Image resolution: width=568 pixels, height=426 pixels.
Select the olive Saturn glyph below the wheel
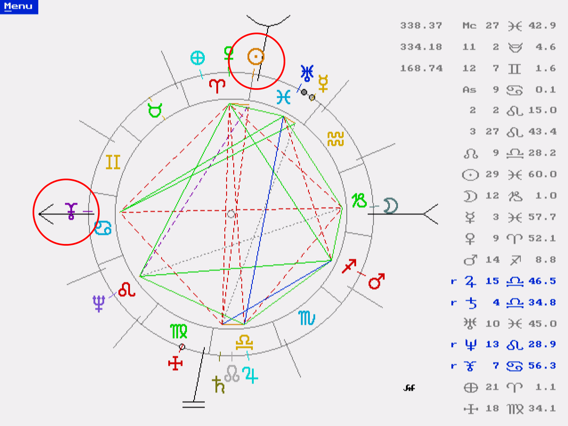[218, 385]
